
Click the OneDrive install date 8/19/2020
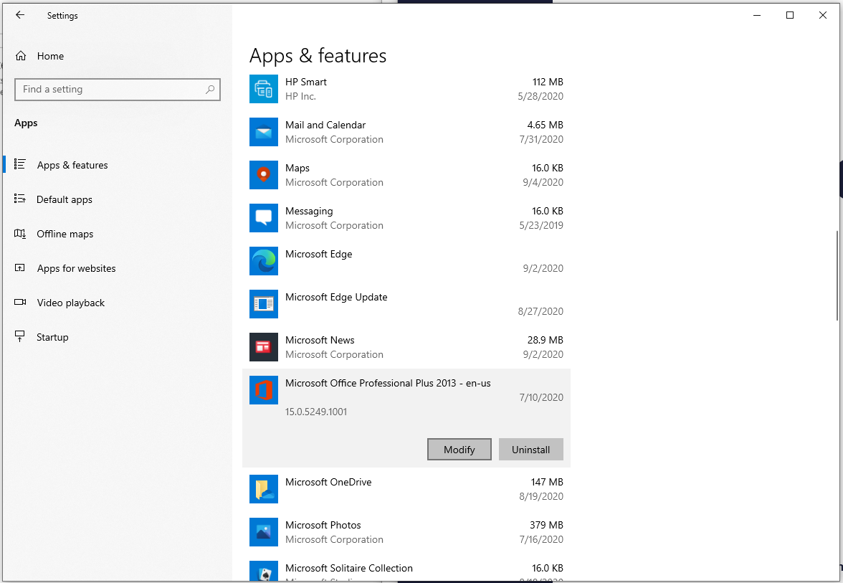click(541, 496)
